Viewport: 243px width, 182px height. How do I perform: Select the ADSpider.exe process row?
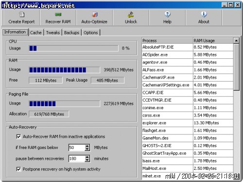(188, 55)
